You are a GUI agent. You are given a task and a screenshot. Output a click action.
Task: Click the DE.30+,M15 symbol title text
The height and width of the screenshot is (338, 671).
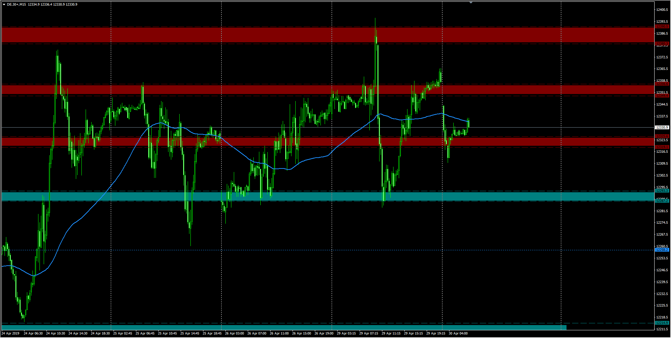click(16, 5)
